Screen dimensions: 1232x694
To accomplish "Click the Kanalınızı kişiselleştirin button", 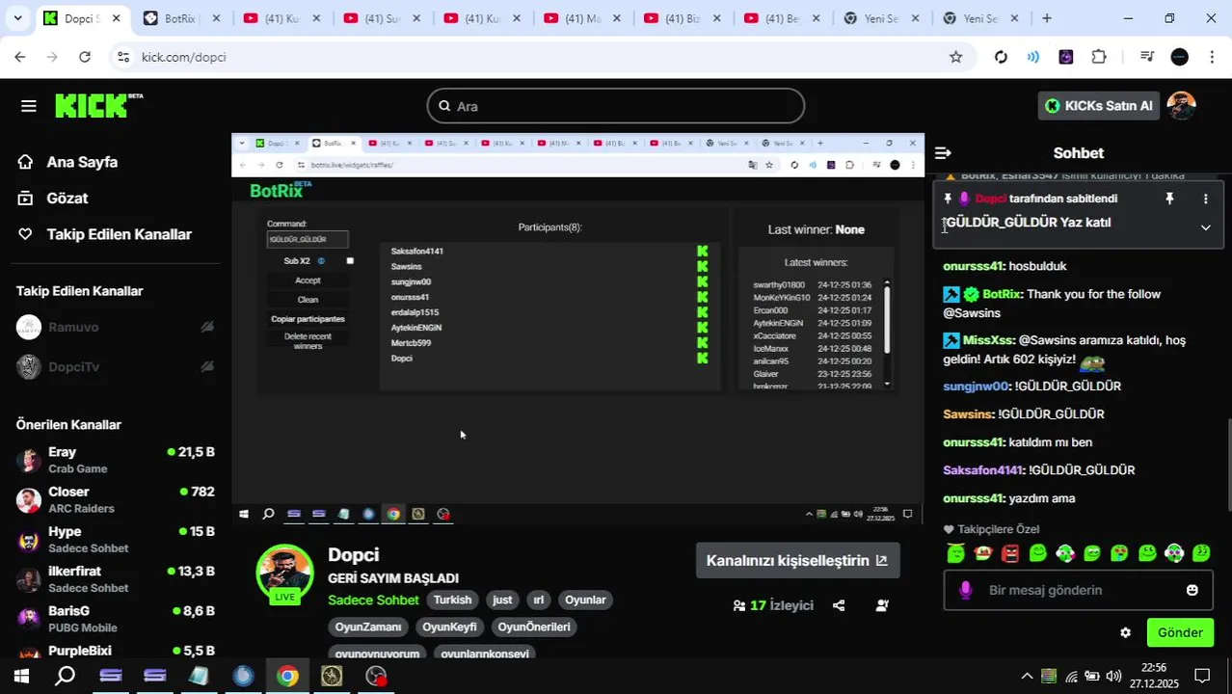I will [797, 560].
